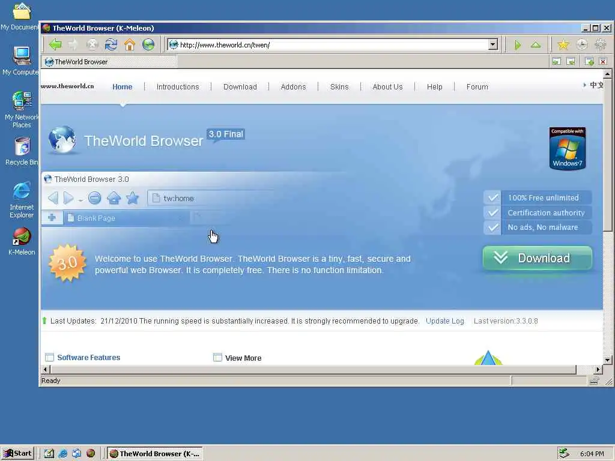Click the 'Ready' status bar text
Viewport: 615px width, 461px height.
51,381
